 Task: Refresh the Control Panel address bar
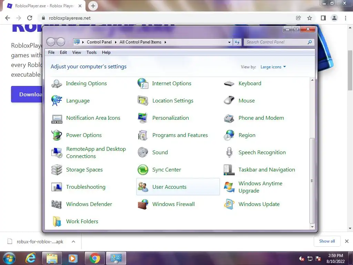pyautogui.click(x=237, y=42)
